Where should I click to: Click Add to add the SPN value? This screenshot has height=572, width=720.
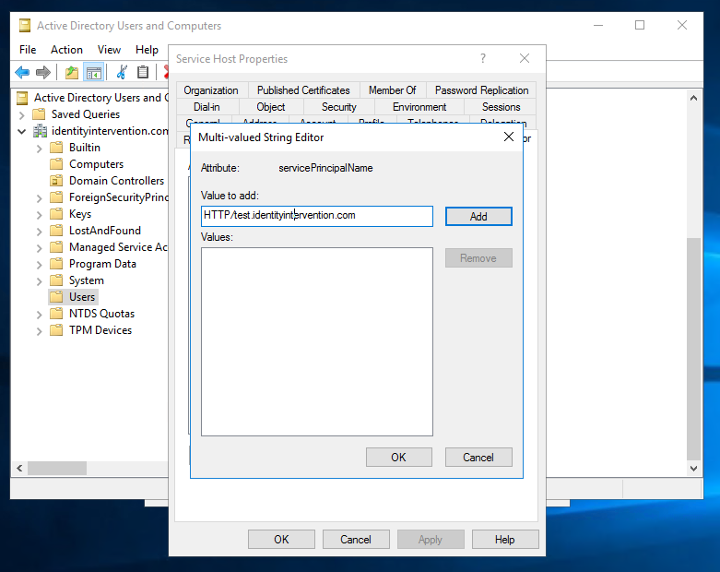[478, 217]
